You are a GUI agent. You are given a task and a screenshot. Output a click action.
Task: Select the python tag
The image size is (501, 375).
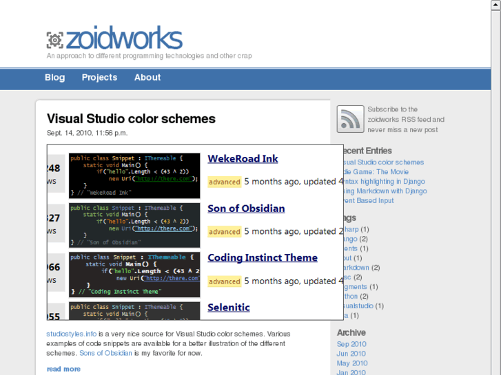pos(351,296)
